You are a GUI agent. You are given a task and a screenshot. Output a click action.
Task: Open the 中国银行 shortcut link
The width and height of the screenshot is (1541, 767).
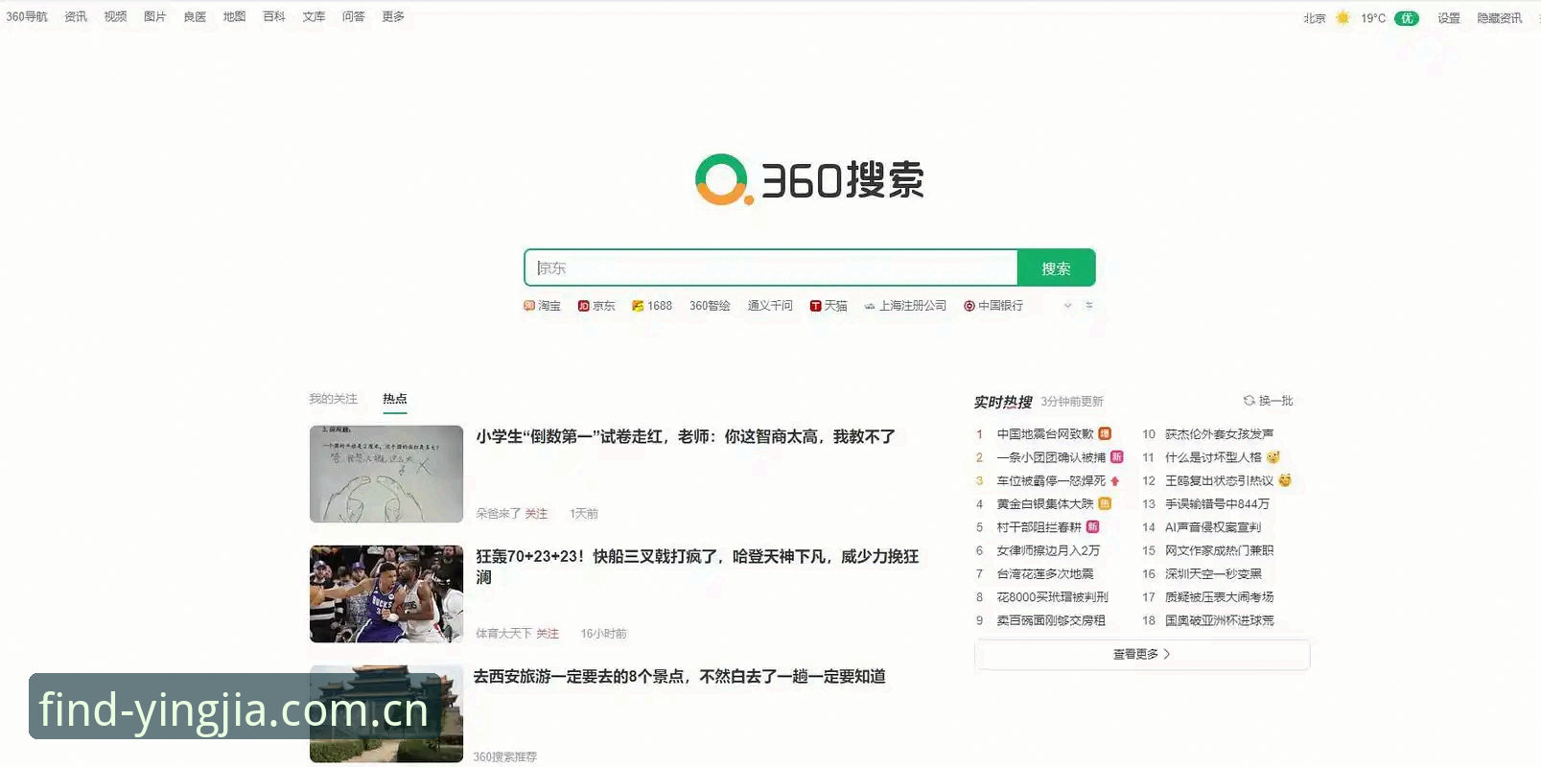click(993, 306)
